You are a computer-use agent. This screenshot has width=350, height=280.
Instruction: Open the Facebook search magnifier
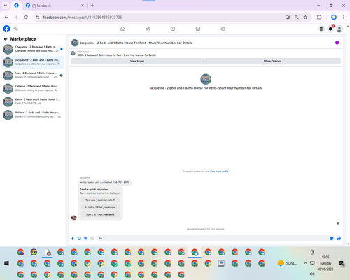pyautogui.click(x=15, y=29)
